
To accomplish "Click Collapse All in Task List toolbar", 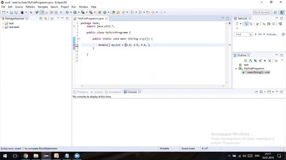I will pyautogui.click(x=274, y=24).
